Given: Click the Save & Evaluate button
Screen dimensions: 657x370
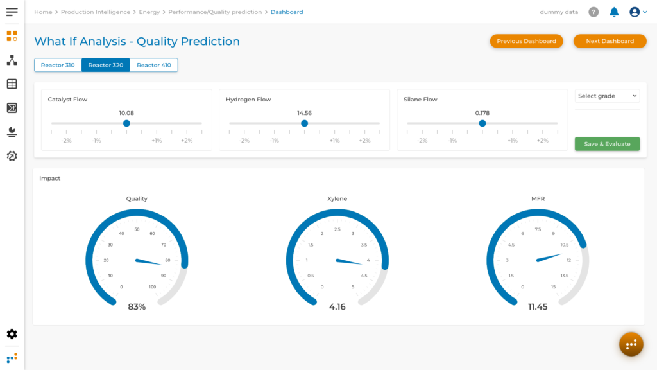Looking at the screenshot, I should (x=607, y=144).
